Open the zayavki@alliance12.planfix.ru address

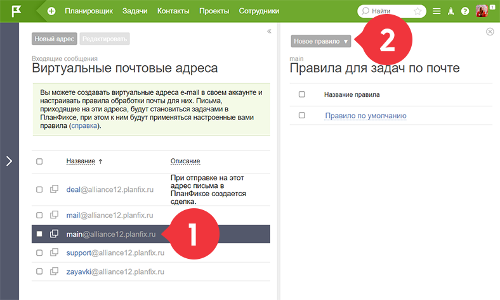(x=115, y=272)
